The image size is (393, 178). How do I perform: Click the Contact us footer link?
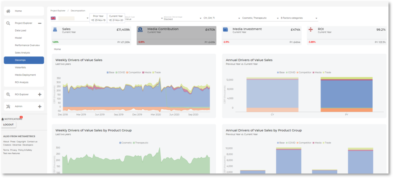(x=32, y=142)
